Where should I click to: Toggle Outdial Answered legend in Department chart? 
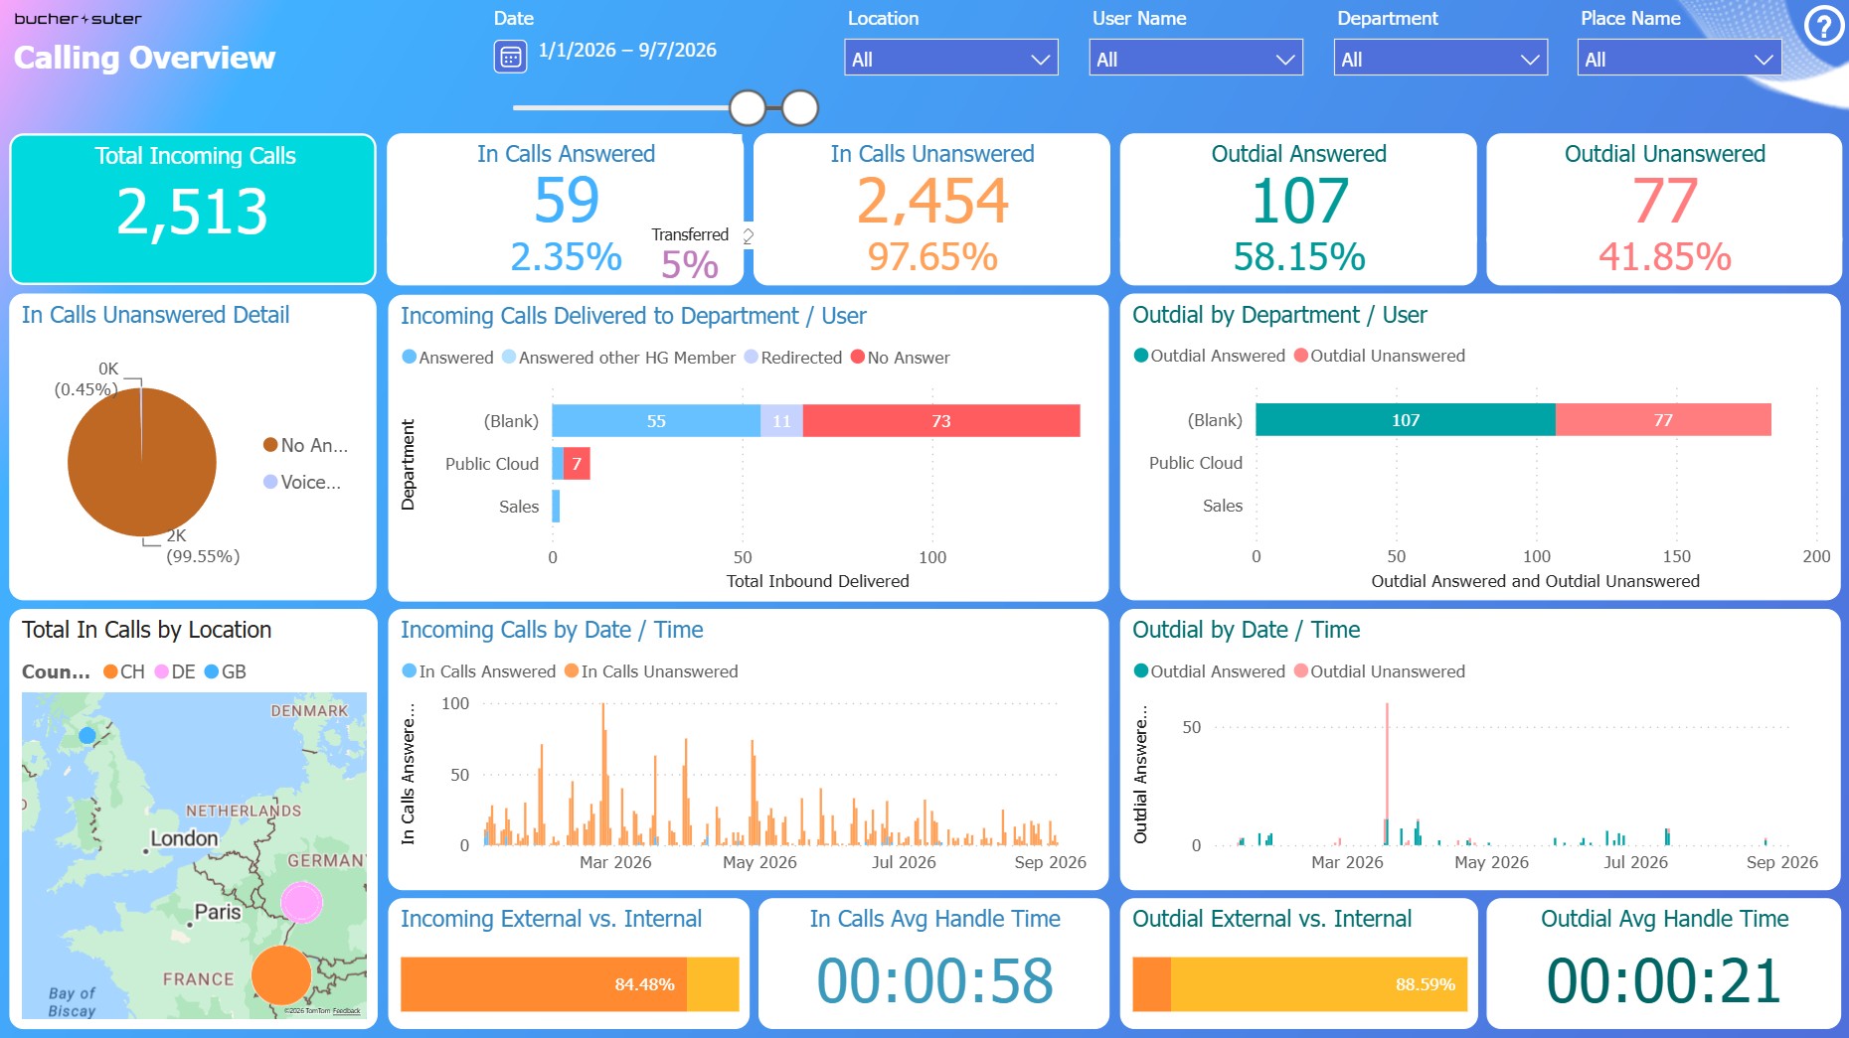coord(1209,356)
